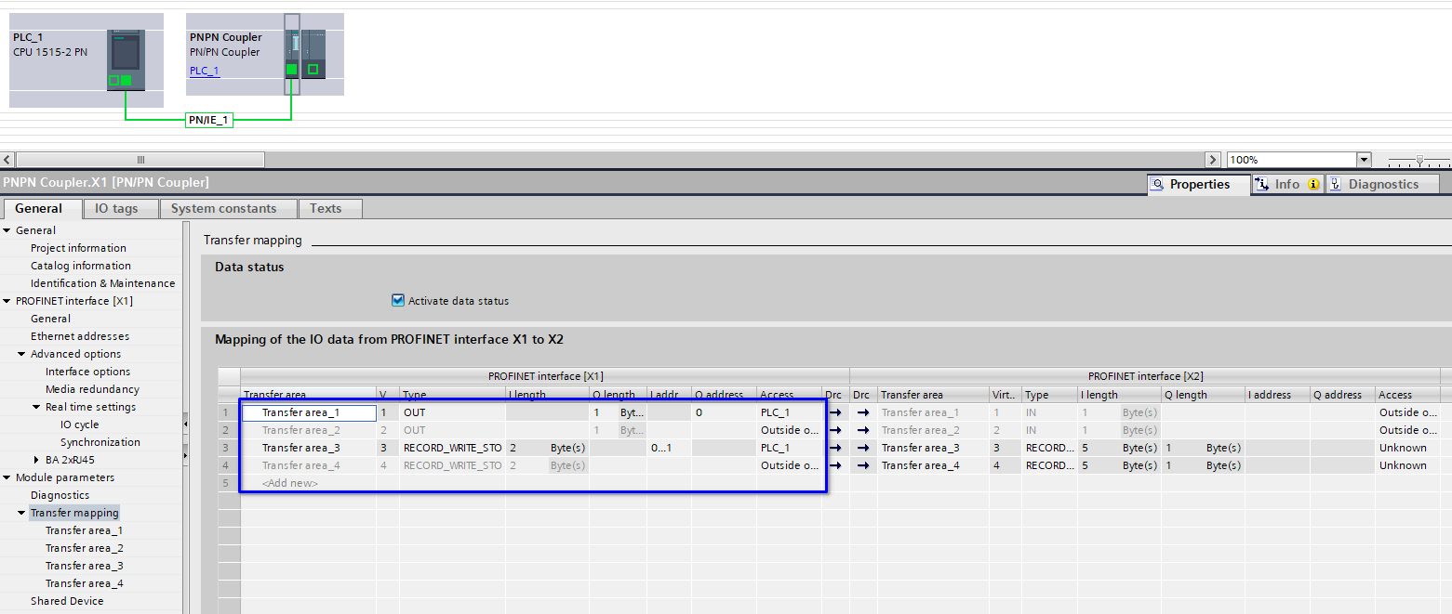
Task: Collapse the Module parameters tree node
Action: [7, 477]
